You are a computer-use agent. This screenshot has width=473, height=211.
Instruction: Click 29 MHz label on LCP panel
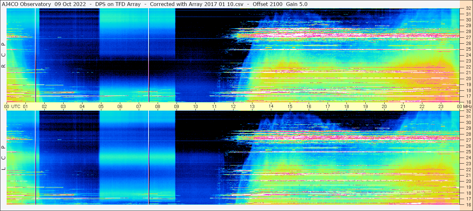point(468,128)
